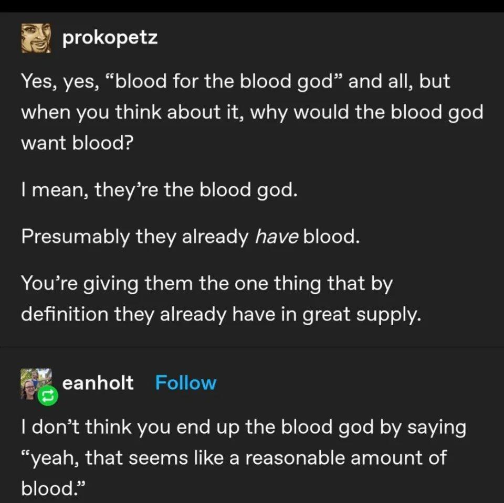Click the word "Presumably" in the post
Screen dimensions: 504x503
pos(76,237)
